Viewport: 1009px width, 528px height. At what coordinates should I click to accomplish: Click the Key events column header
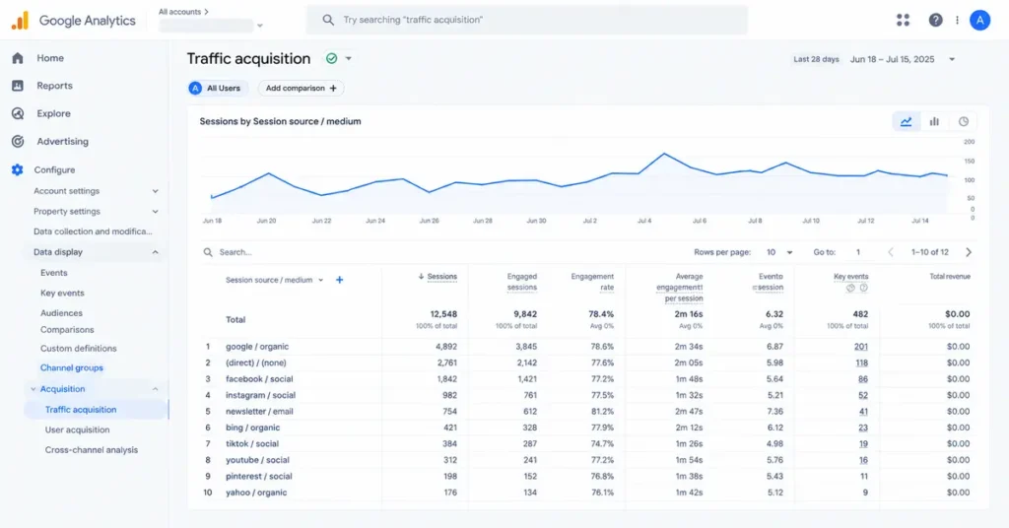point(850,277)
